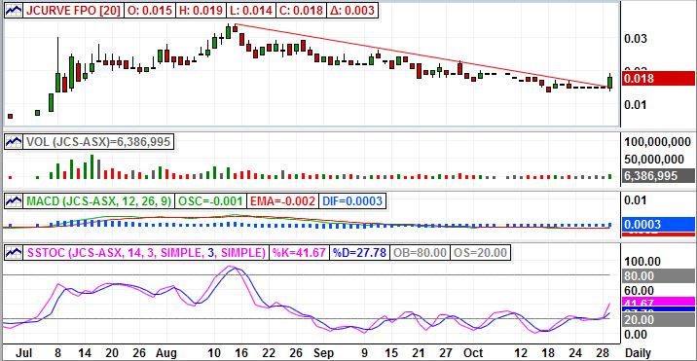Click the magenta 41.67 %K axis tag
Image resolution: width=697 pixels, height=361 pixels.
[x=658, y=303]
